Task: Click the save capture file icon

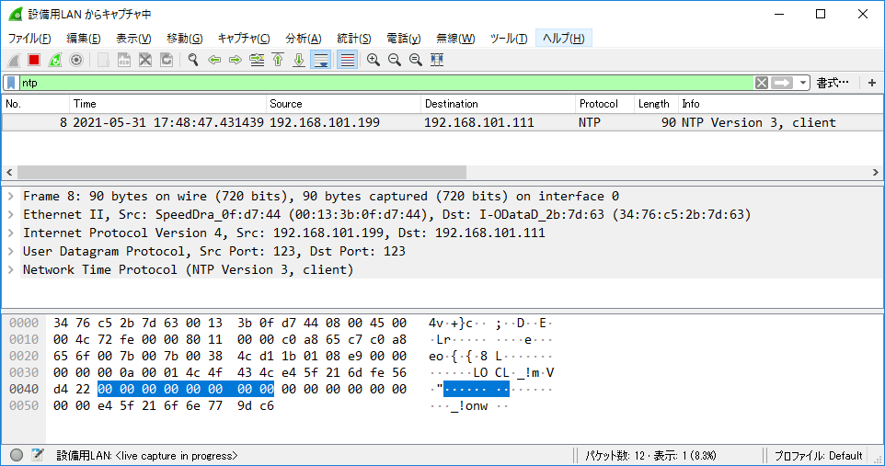Action: tap(124, 60)
